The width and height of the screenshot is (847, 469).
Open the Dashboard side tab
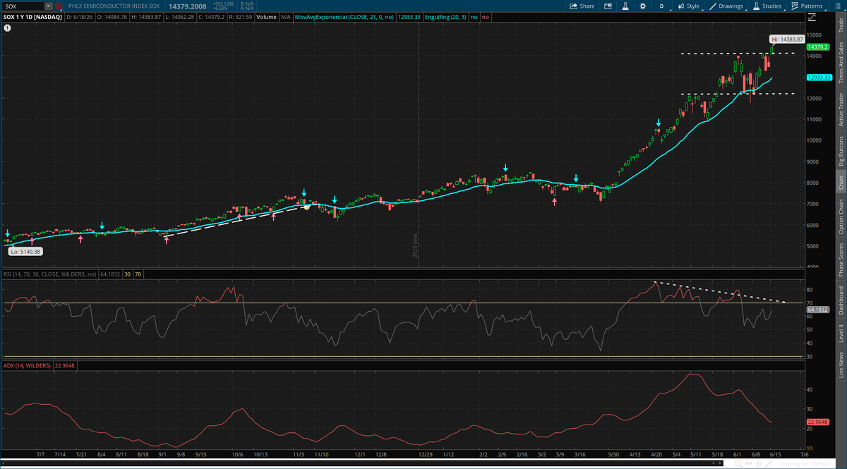coord(841,300)
